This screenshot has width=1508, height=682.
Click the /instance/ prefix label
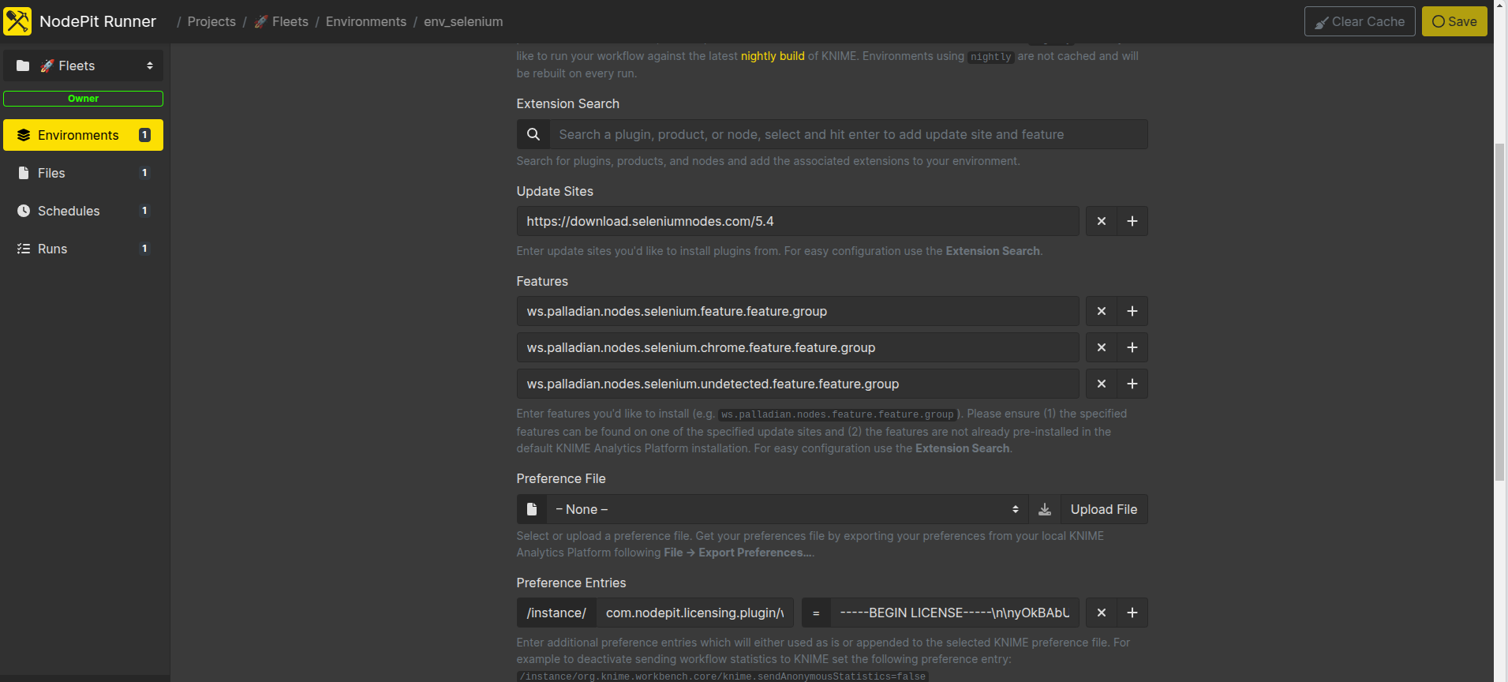pos(556,613)
